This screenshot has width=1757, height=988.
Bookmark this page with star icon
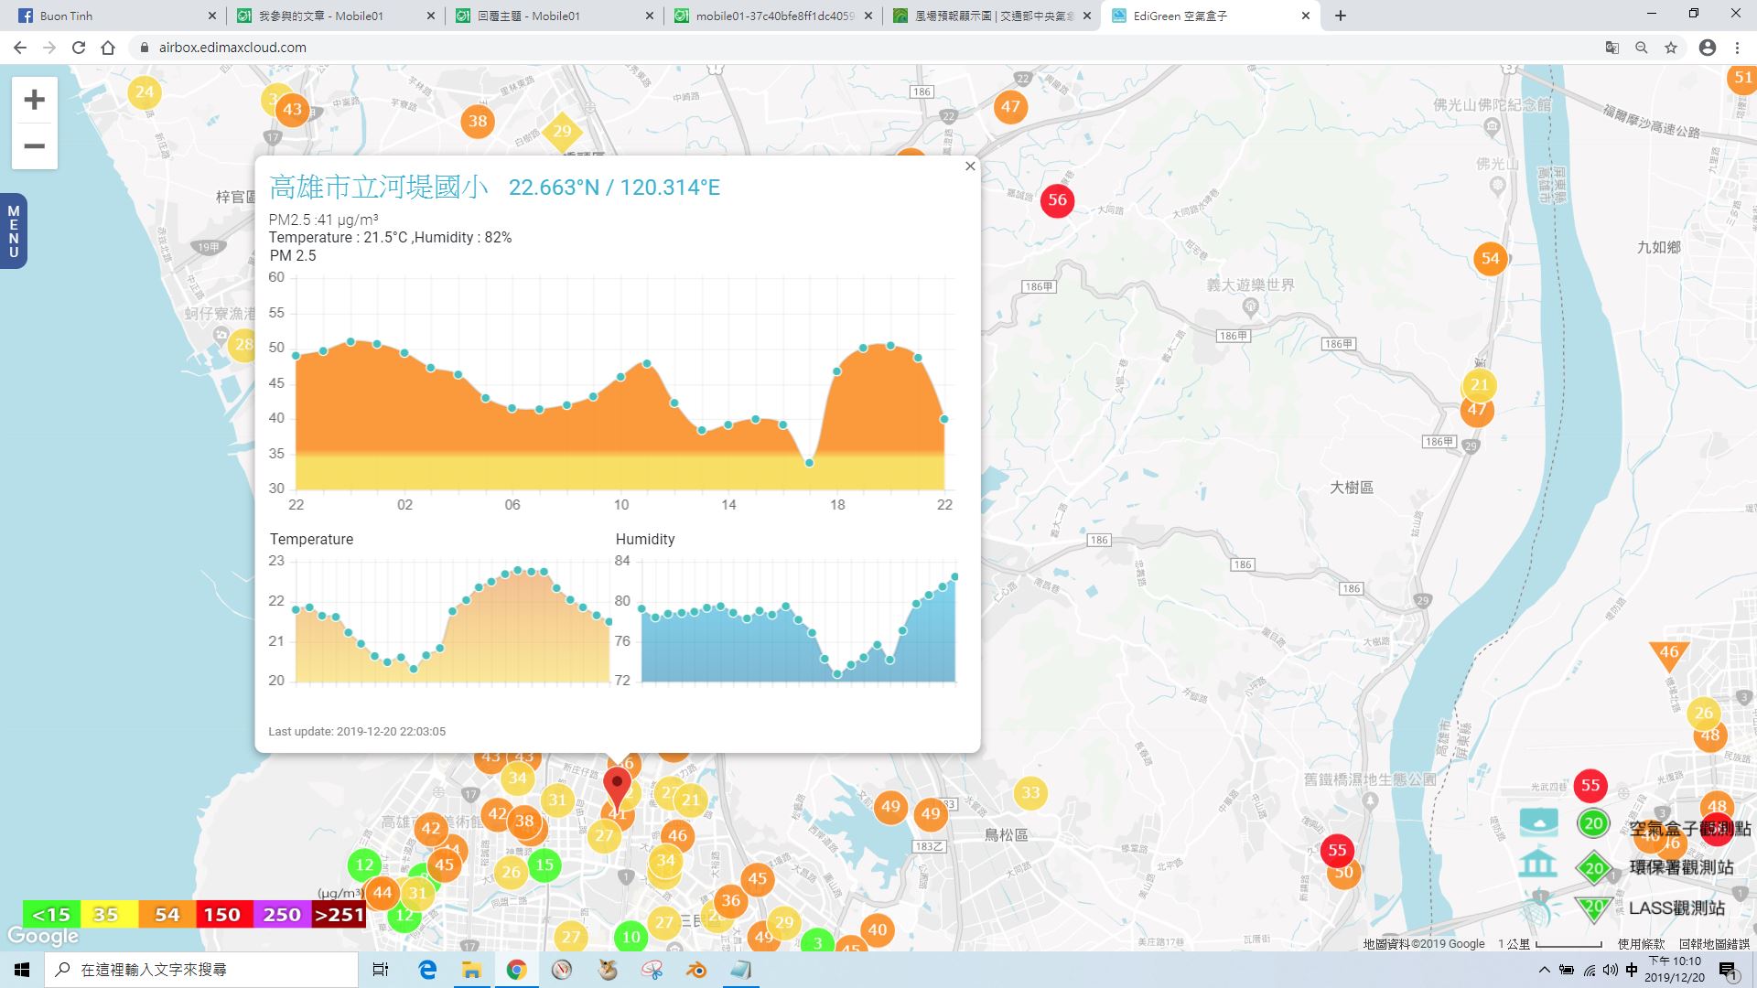[x=1671, y=48]
